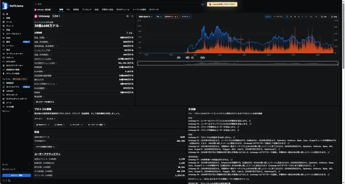Open the 指標 metrics bar-chart icon
Image resolution: width=345 pixels, height=184 pixels.
[3, 18]
